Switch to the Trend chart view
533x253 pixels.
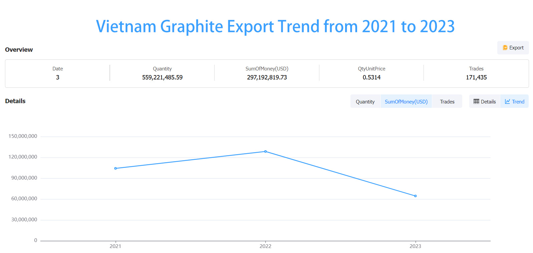[514, 101]
